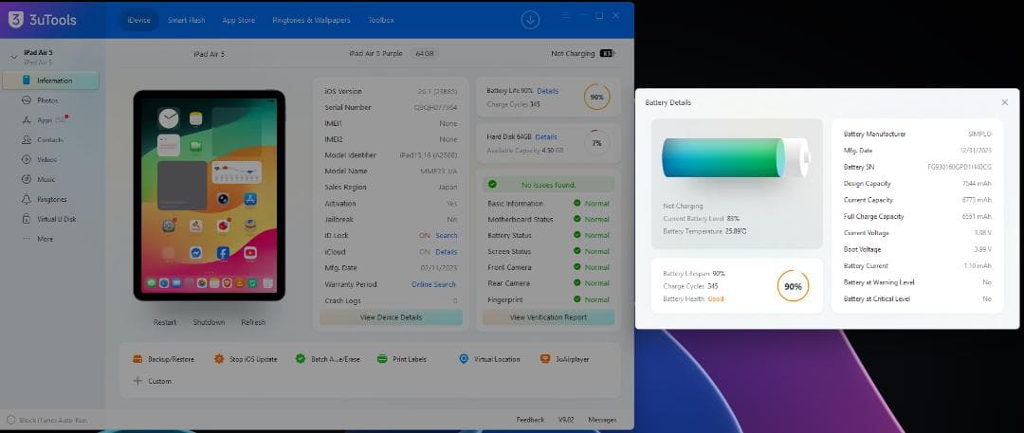Image resolution: width=1024 pixels, height=433 pixels.
Task: Click Warranty Period Online Search link
Action: (433, 285)
